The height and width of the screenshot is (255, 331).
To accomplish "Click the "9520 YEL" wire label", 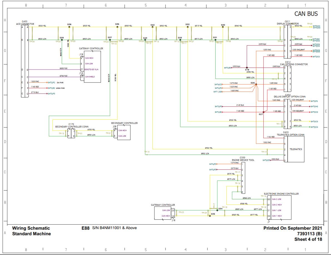I will click(42, 26).
